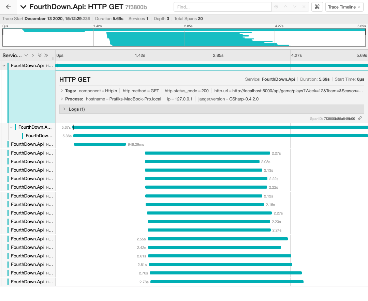Click the 2.24s span bar
This screenshot has height=301, width=368.
point(209,230)
